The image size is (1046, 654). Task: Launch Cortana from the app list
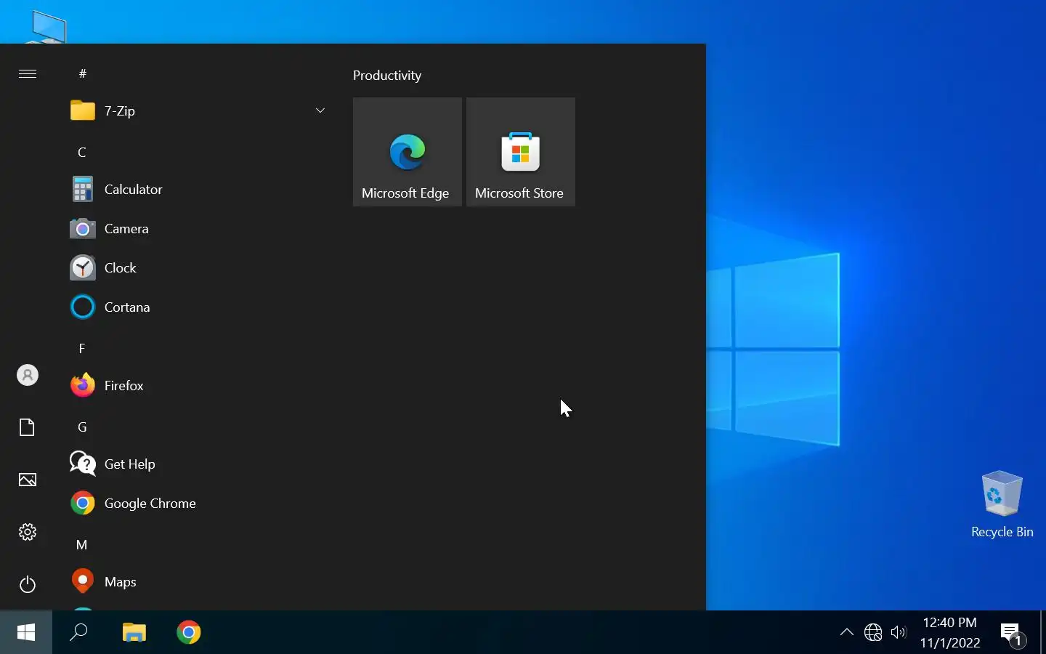pyautogui.click(x=198, y=307)
